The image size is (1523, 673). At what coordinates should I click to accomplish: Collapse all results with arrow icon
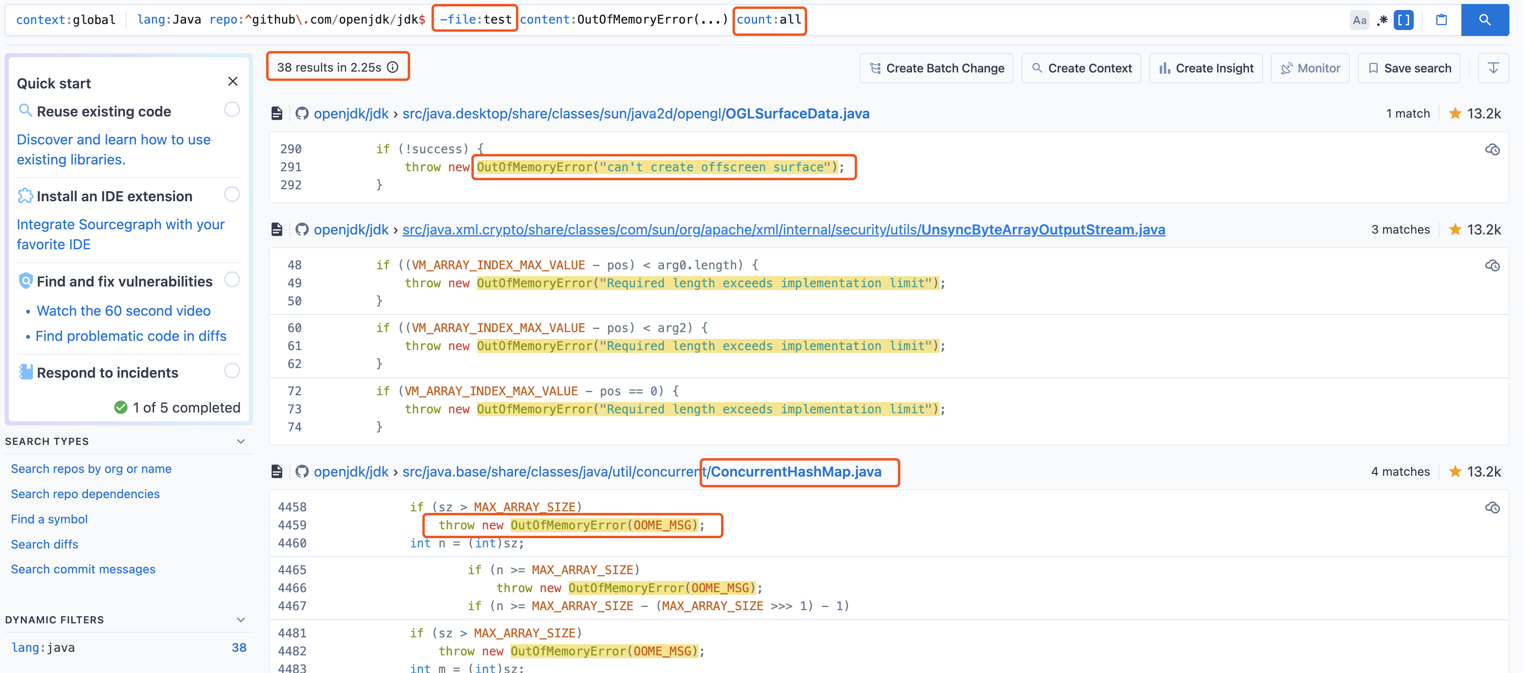point(1493,68)
